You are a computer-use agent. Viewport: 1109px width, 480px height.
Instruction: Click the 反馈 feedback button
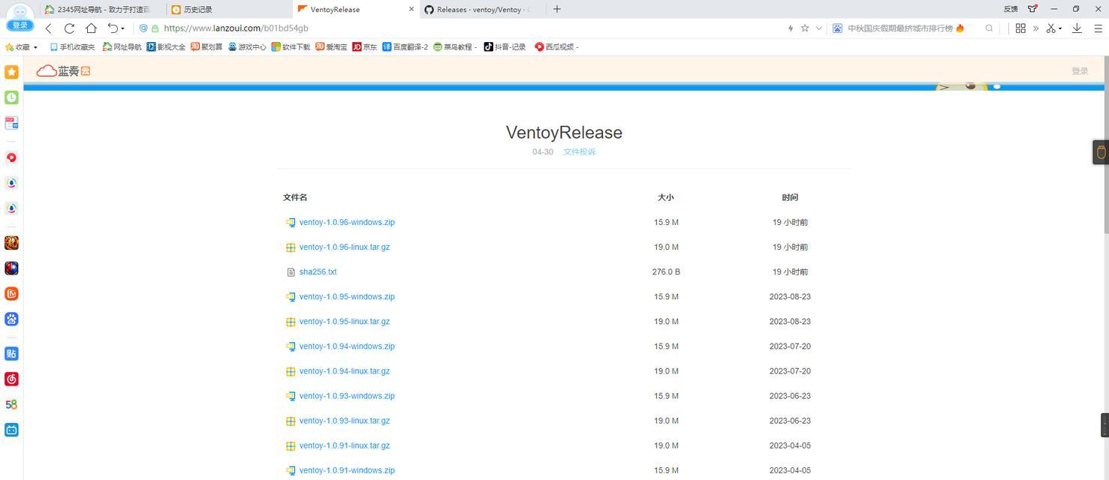[x=1011, y=9]
